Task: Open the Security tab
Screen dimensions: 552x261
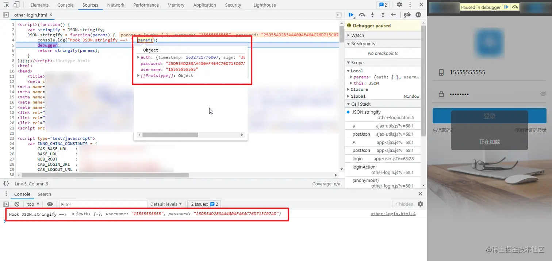Action: [x=233, y=5]
